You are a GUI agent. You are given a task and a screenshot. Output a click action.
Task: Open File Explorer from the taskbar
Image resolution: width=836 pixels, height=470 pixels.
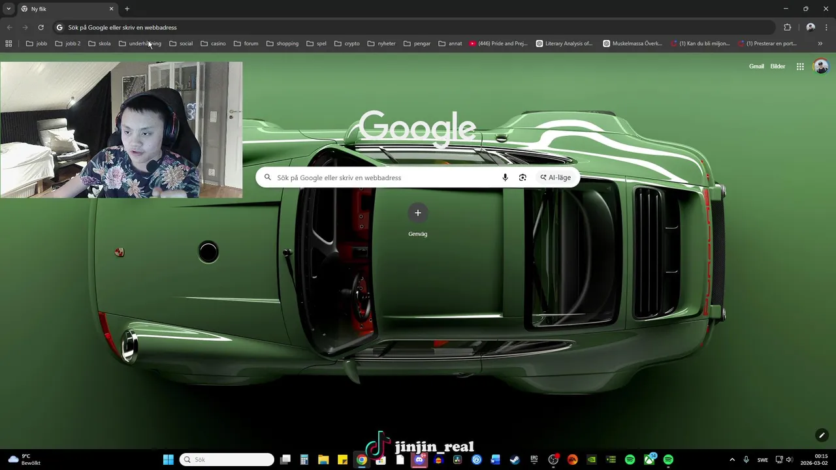click(323, 460)
